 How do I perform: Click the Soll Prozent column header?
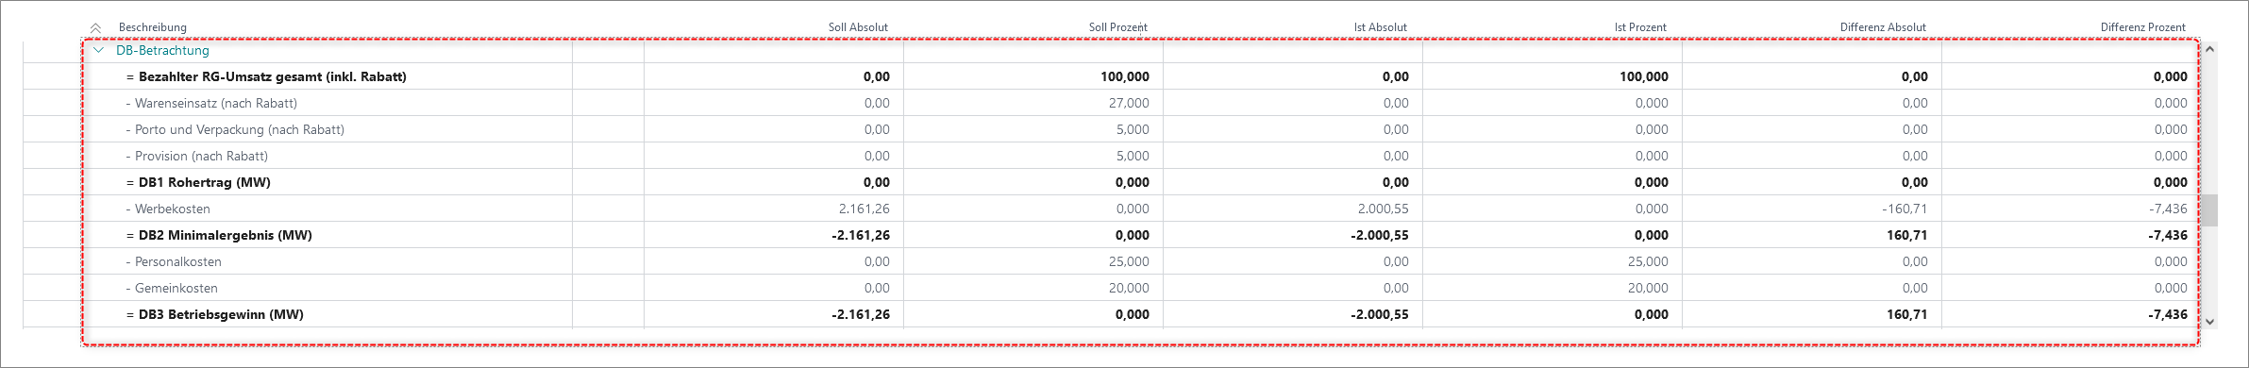(x=1118, y=27)
